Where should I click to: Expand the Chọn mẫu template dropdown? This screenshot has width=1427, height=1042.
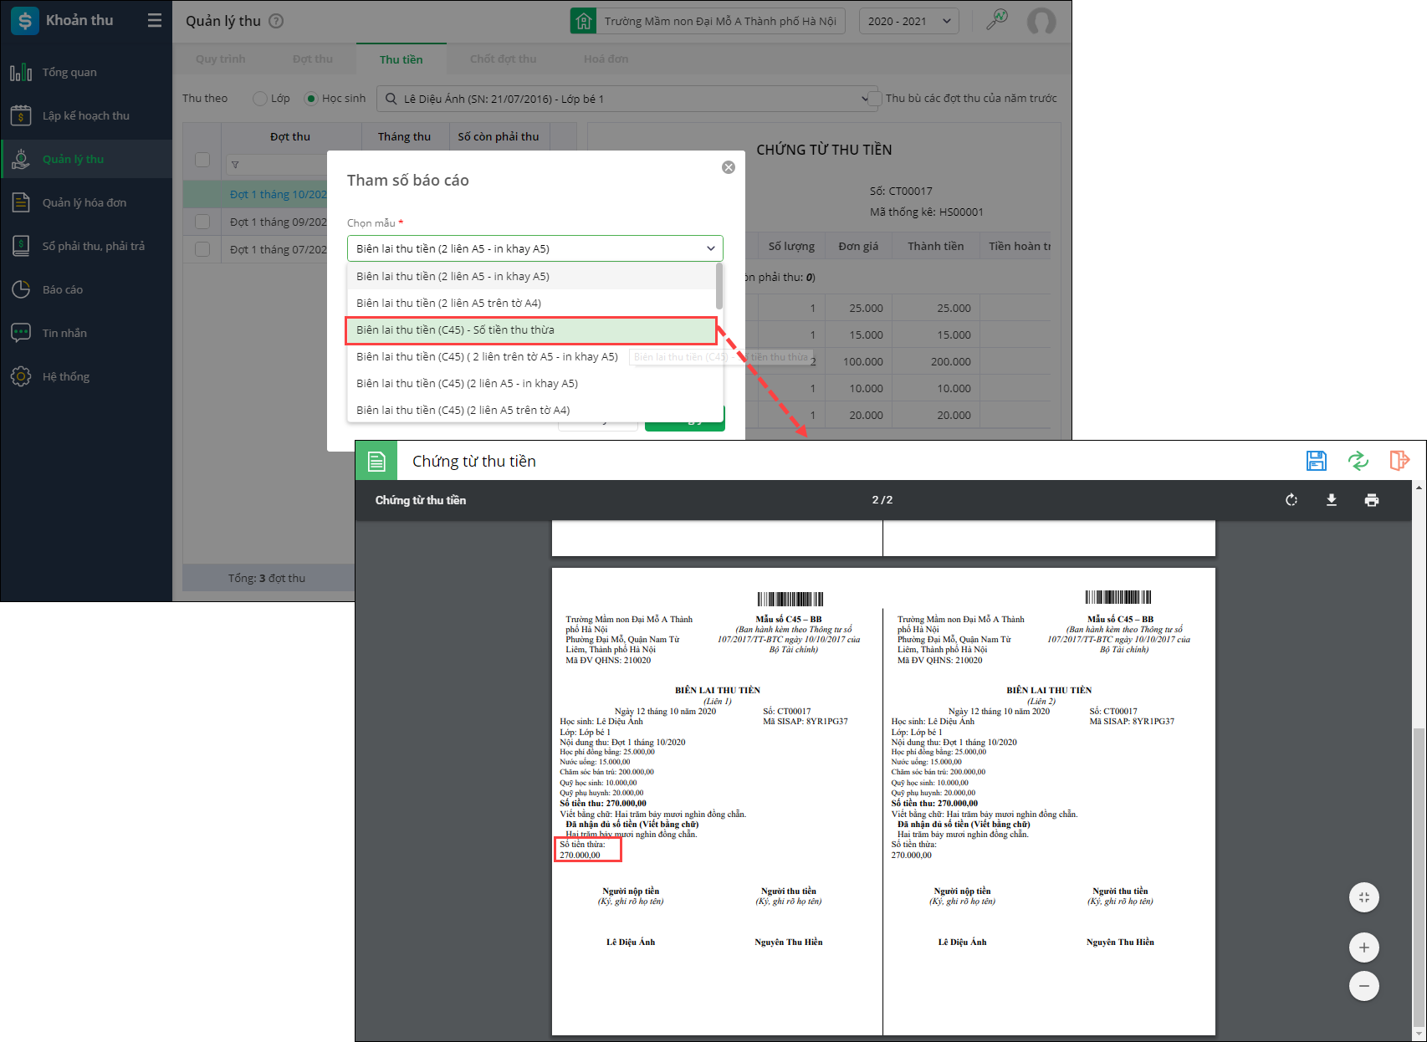pos(535,248)
